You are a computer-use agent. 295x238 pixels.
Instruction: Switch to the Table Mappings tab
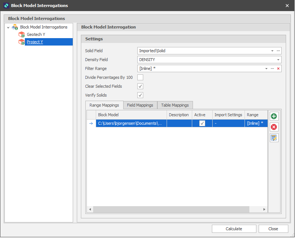tap(175, 105)
